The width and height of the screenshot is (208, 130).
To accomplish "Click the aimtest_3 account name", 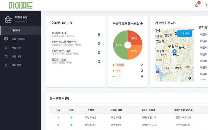I will (21, 21).
